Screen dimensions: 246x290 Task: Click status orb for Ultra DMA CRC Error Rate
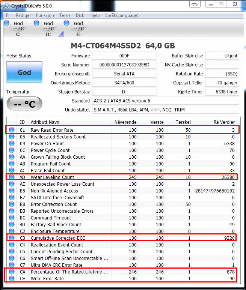click(12, 265)
